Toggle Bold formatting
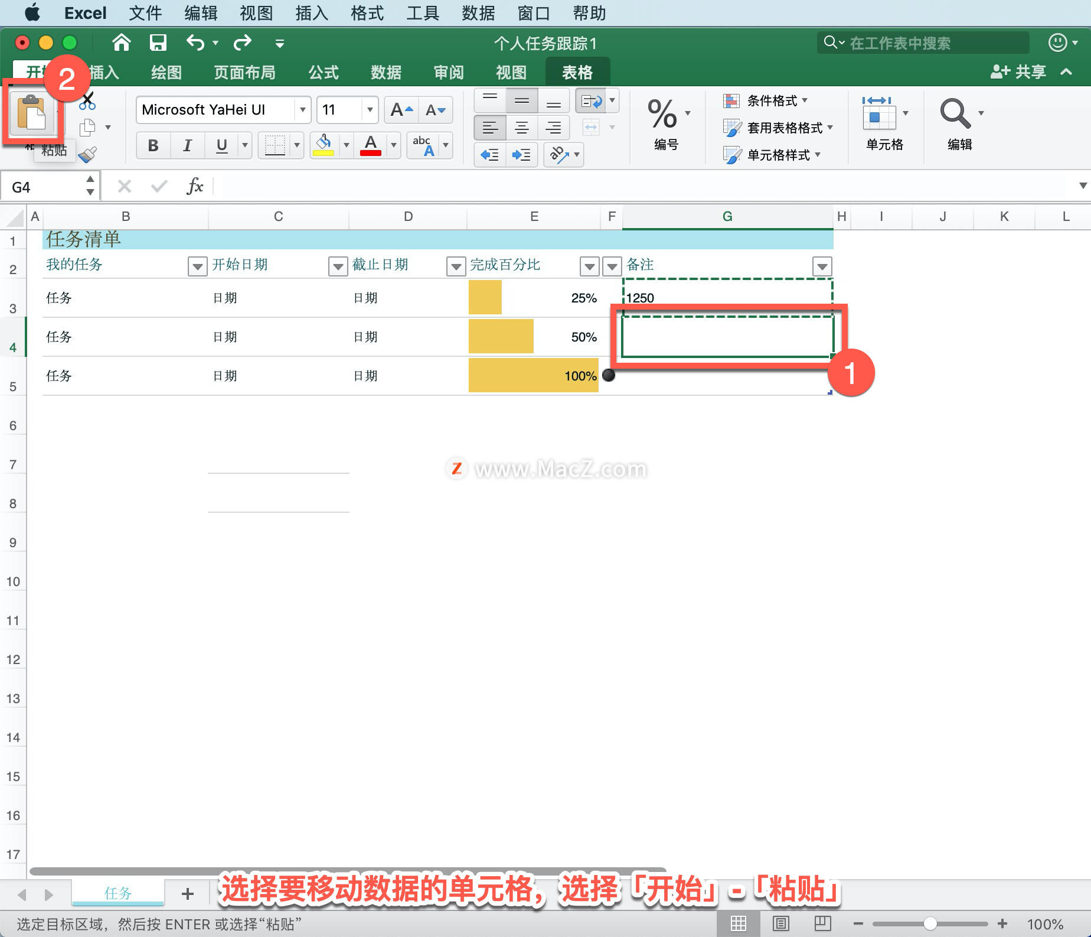The height and width of the screenshot is (937, 1091). 153,145
